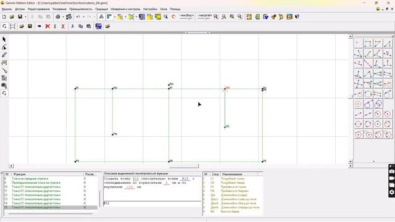Toggle drawing mark for function row 12
This screenshot has width=395, height=222.
pyautogui.click(x=85, y=195)
